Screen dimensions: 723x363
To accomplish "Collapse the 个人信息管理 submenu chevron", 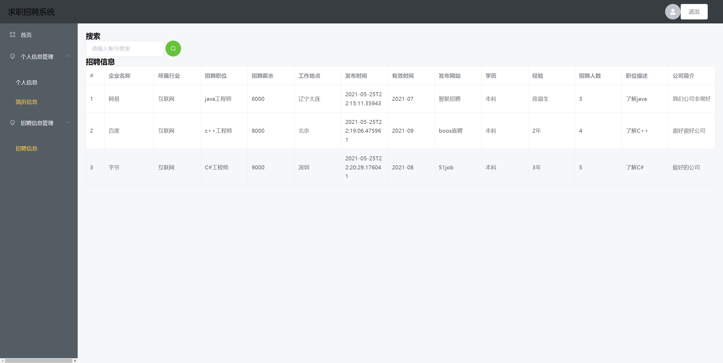I will tap(67, 56).
